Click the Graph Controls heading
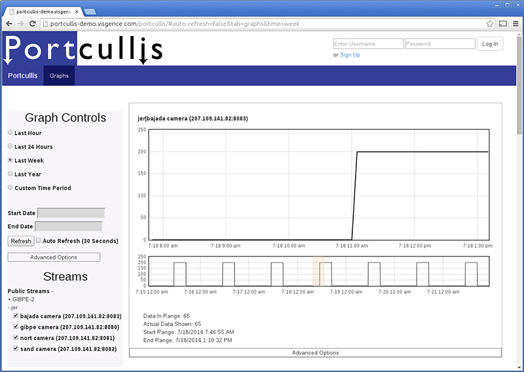This screenshot has width=524, height=372. [x=65, y=117]
